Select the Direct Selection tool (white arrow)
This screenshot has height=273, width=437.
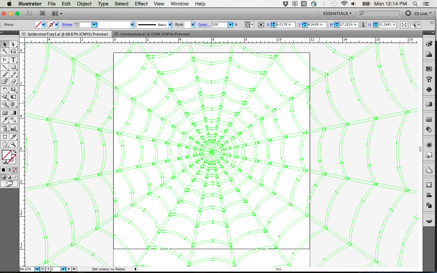pyautogui.click(x=13, y=44)
